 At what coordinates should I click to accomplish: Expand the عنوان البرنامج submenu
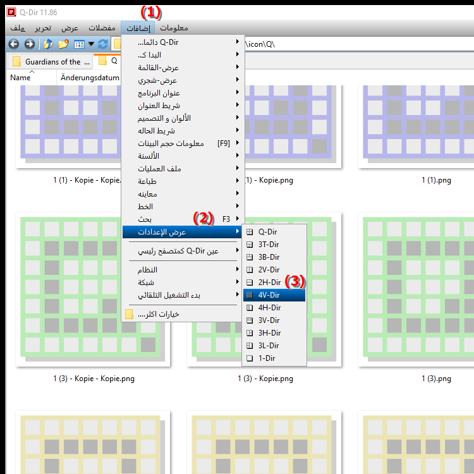[x=182, y=93]
